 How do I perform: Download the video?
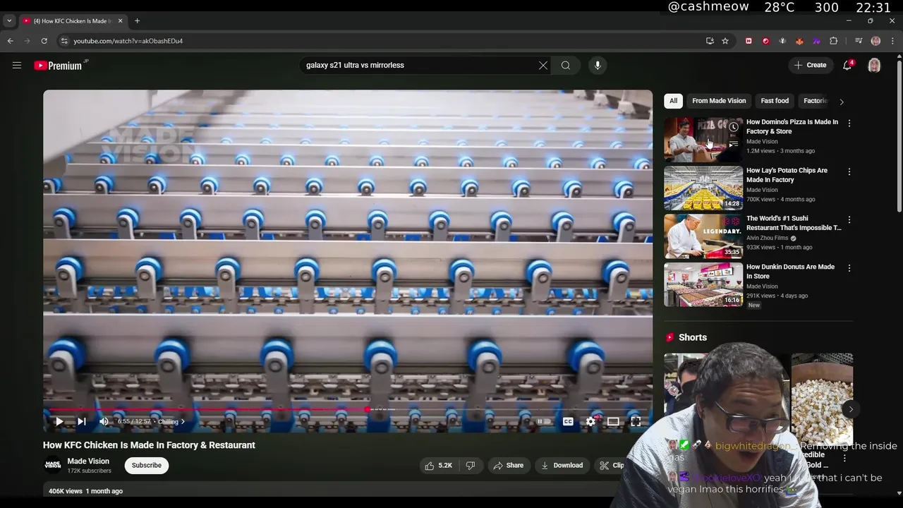[562, 465]
